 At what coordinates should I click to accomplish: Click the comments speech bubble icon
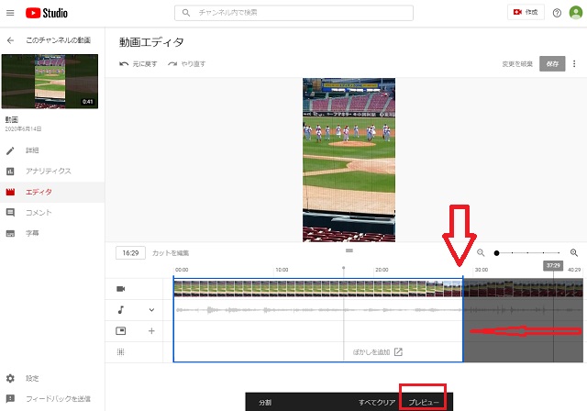[10, 213]
